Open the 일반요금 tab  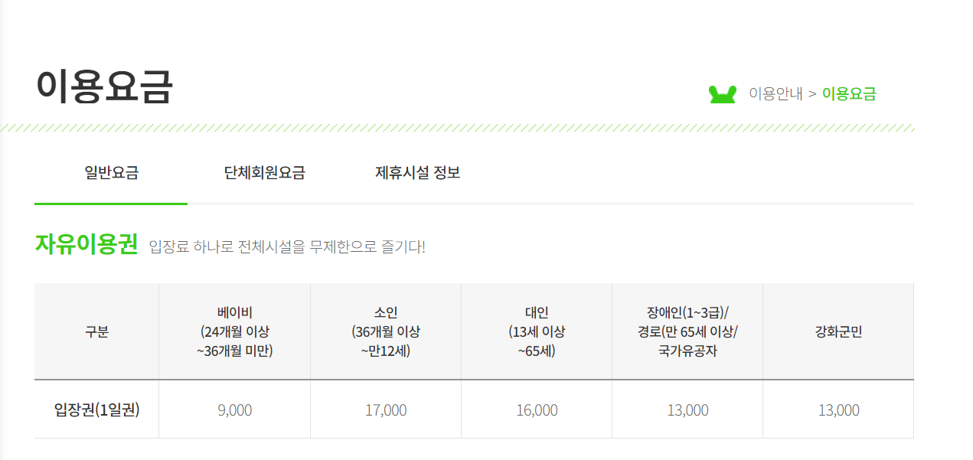pyautogui.click(x=111, y=173)
